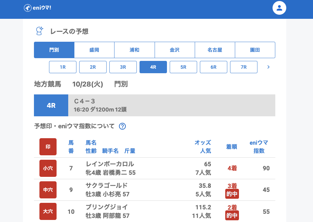Select race 2R button
Image resolution: width=313 pixels, height=222 pixels.
pyautogui.click(x=93, y=67)
